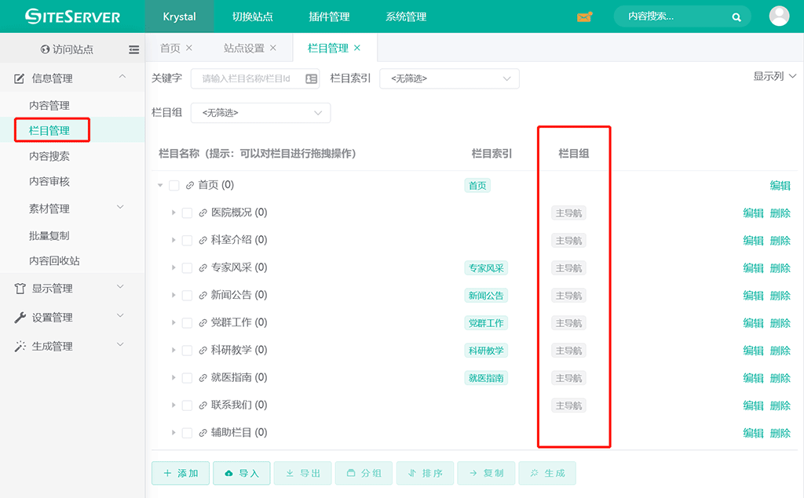
Task: Click link icon beside 医院概况
Action: point(203,213)
